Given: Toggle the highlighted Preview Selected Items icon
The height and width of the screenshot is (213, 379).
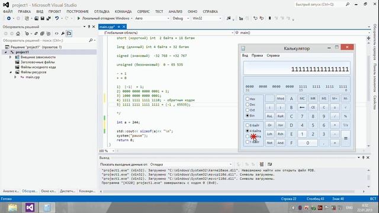Looking at the screenshot, I should 69,34.
